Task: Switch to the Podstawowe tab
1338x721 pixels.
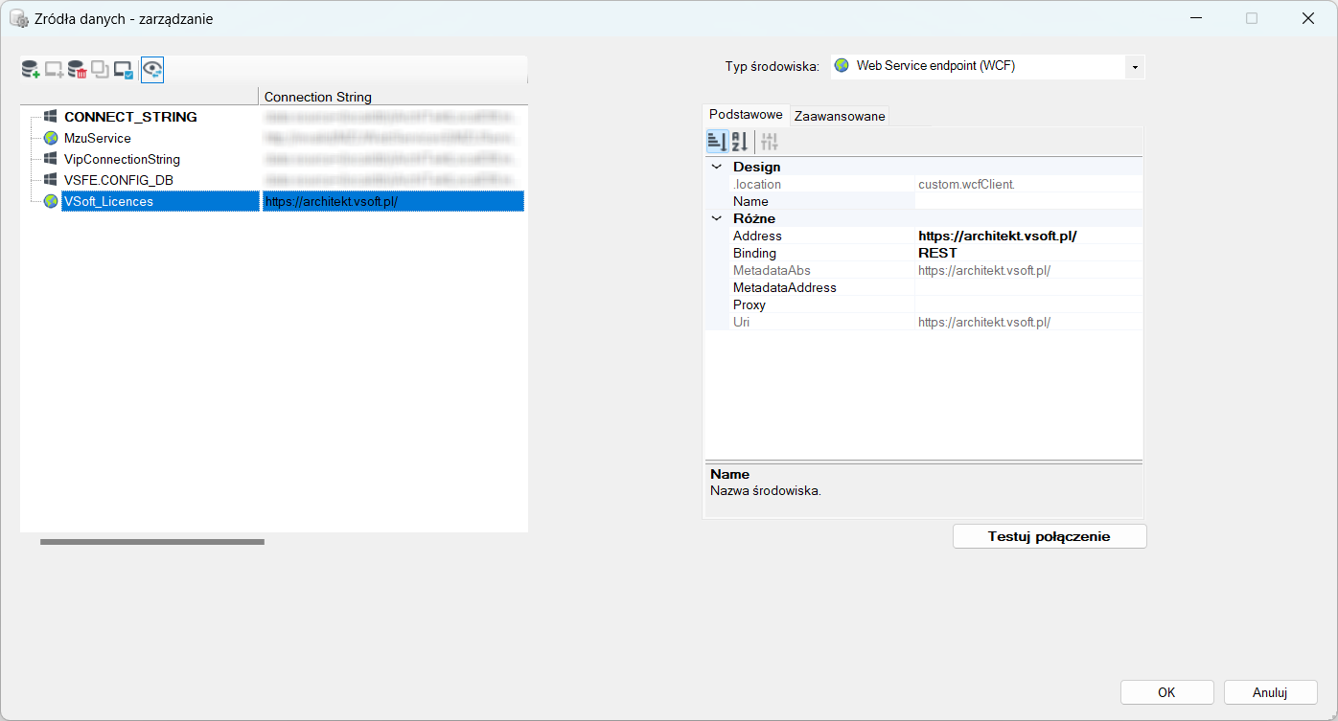Action: click(x=746, y=115)
